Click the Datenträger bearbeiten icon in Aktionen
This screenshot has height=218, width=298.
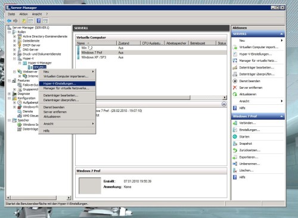coord(235,67)
